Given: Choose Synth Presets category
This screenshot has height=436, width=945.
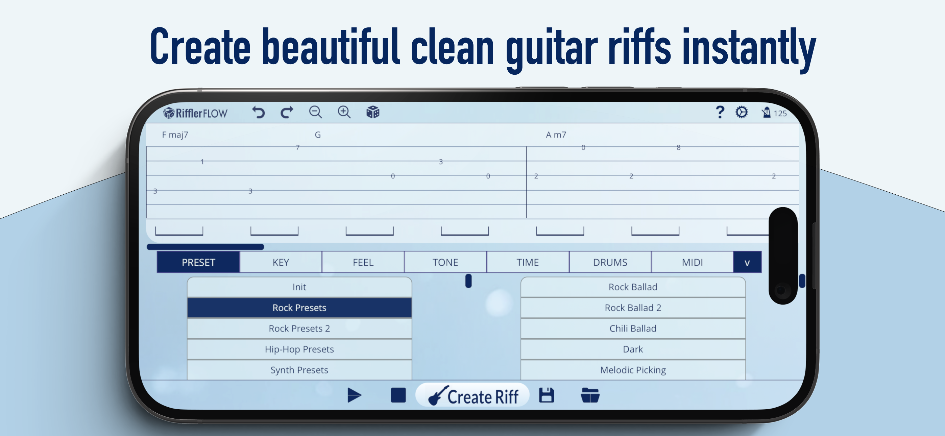Looking at the screenshot, I should click(x=299, y=369).
